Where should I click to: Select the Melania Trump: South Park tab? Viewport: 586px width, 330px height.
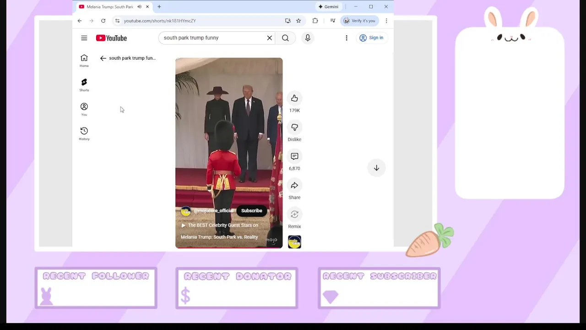[109, 7]
